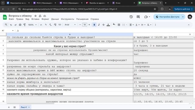Switch to Жалобы на админ browser tab
195x110 pixels.
pyautogui.click(x=97, y=3)
